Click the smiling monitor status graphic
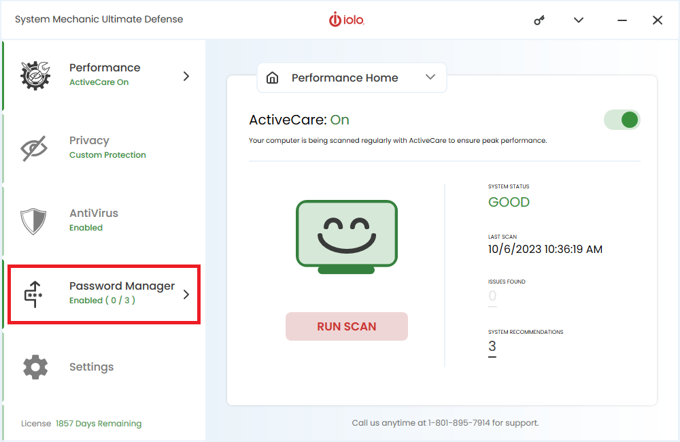The width and height of the screenshot is (680, 442). [347, 237]
